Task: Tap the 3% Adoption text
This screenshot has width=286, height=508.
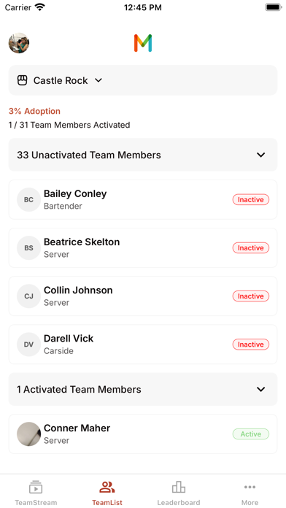Action: (34, 111)
